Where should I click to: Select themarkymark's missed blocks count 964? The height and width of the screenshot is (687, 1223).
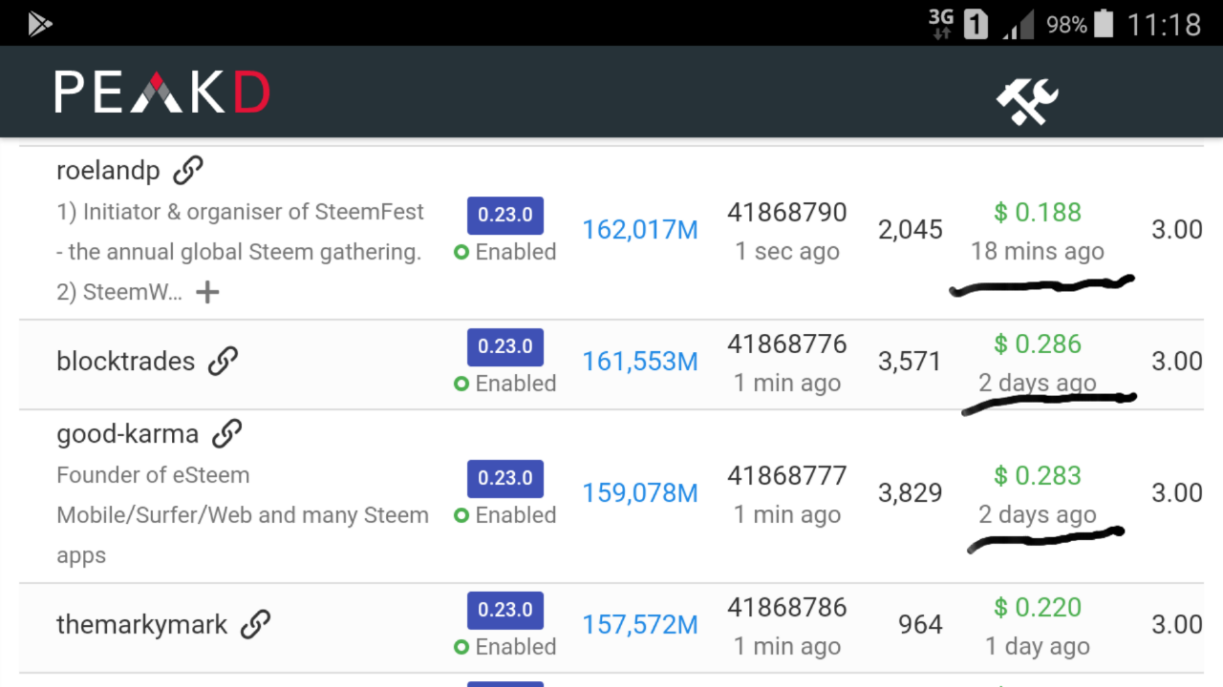click(921, 625)
